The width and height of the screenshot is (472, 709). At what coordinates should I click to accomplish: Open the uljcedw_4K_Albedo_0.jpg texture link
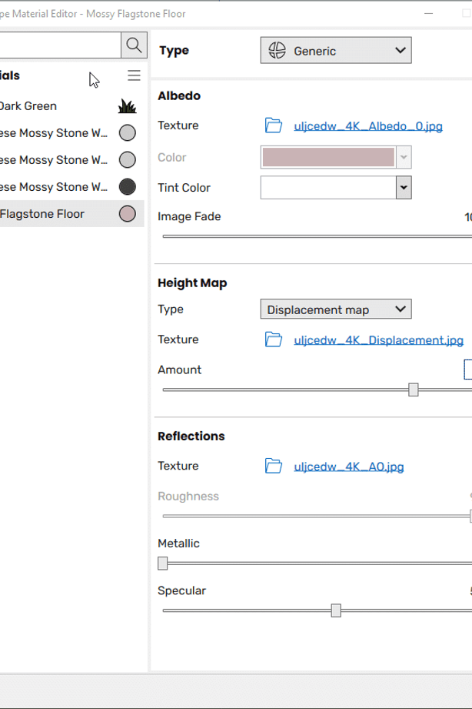368,126
